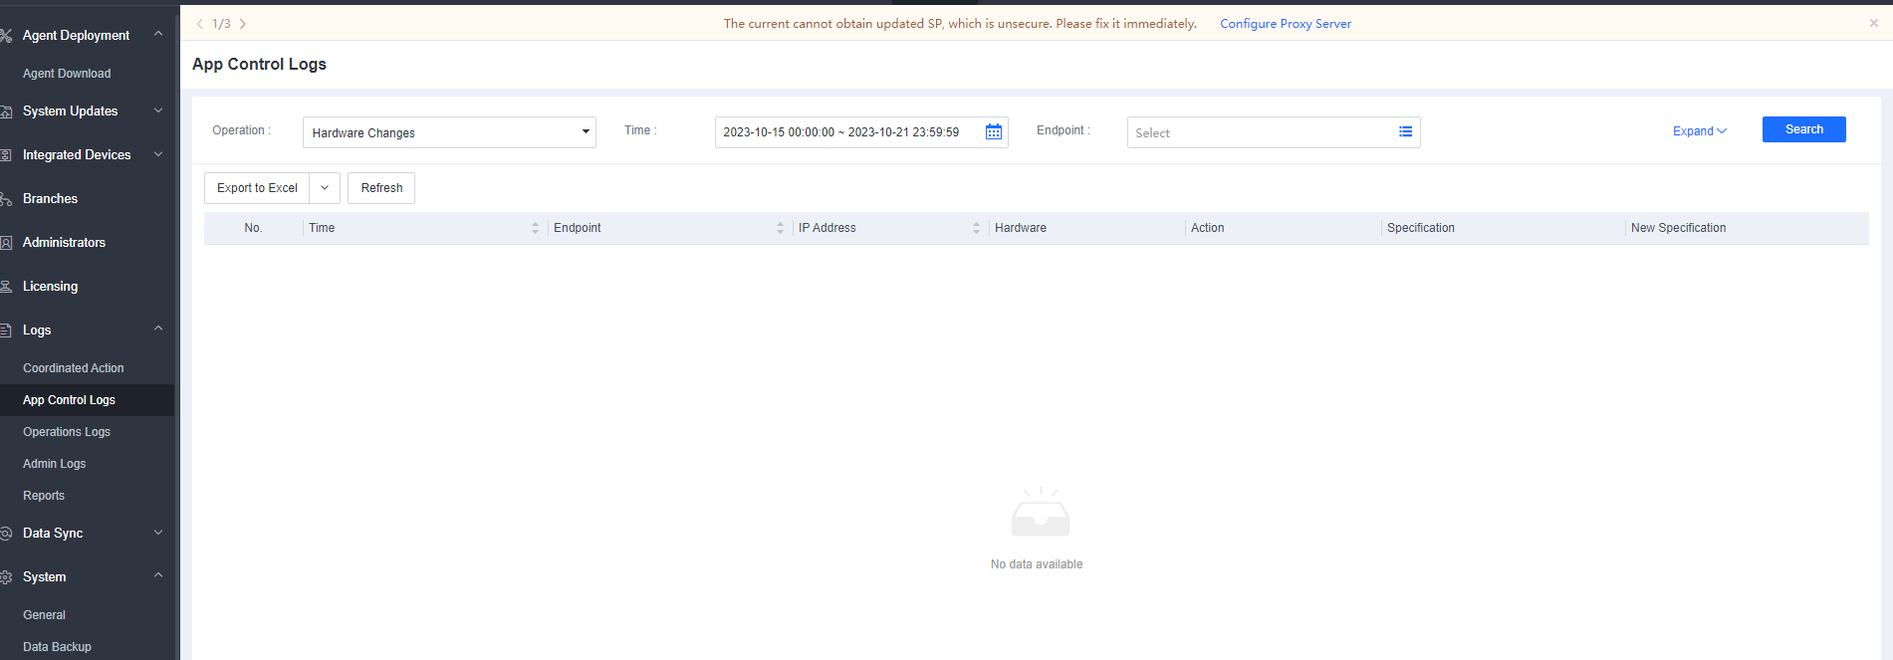Screen dimensions: 1893x660
Task: Go to previous notification using left arrow
Action: (x=200, y=24)
